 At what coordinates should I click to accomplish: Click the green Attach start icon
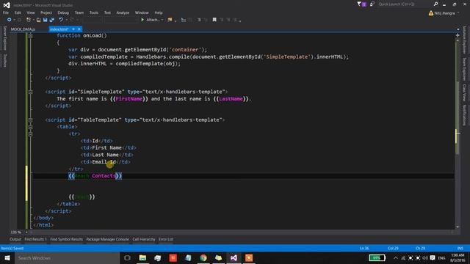tap(142, 20)
